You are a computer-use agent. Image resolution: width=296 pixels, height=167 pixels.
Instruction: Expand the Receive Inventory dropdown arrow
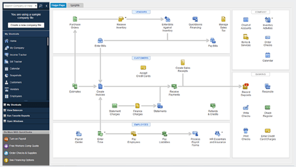pyautogui.click(x=125, y=17)
